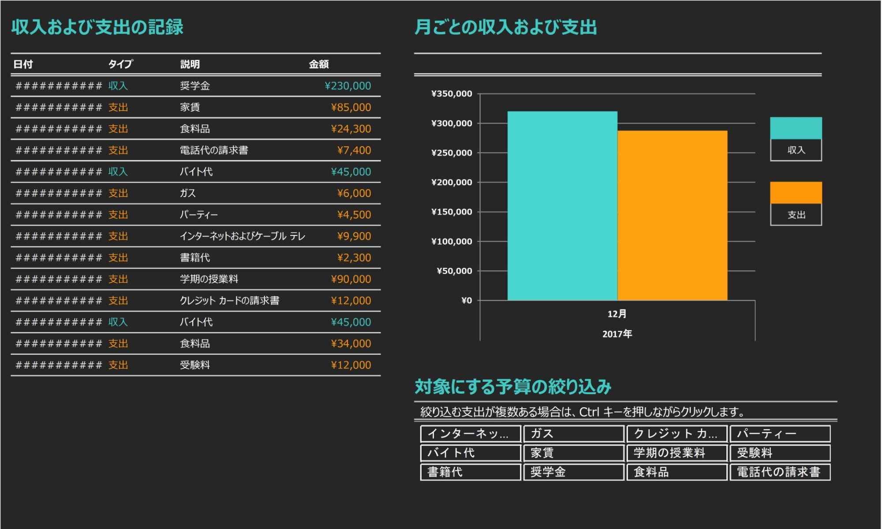
Task: Select the ガス slicer filter
Action: tap(574, 434)
